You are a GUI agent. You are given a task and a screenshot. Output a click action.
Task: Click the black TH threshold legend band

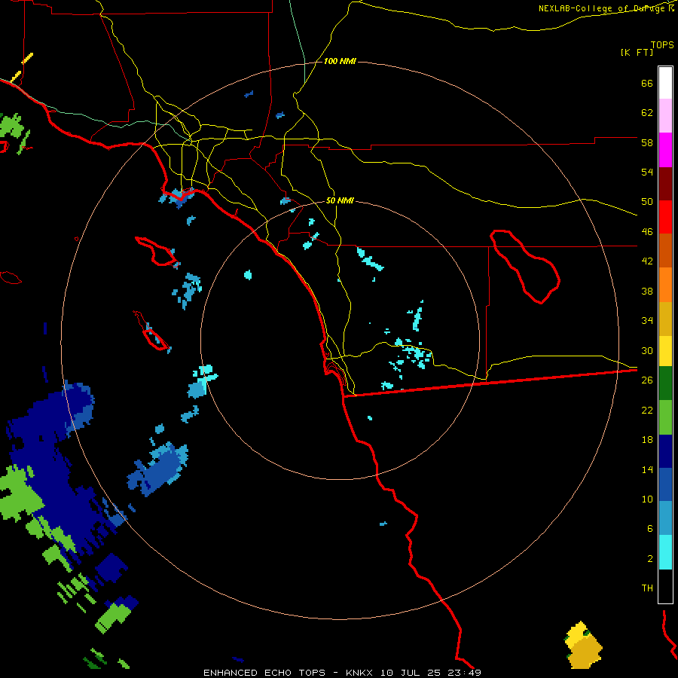tap(665, 586)
